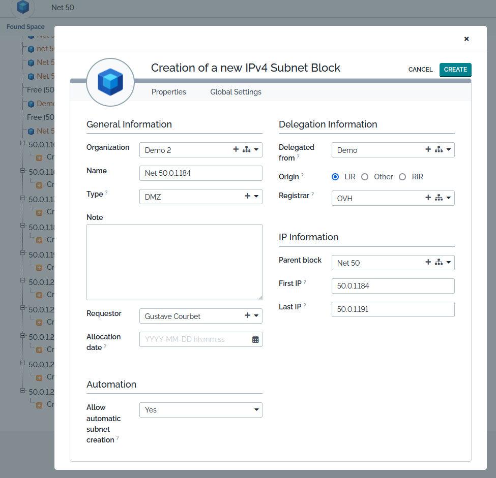Click into the Note text area
496x478 pixels.
174,262
